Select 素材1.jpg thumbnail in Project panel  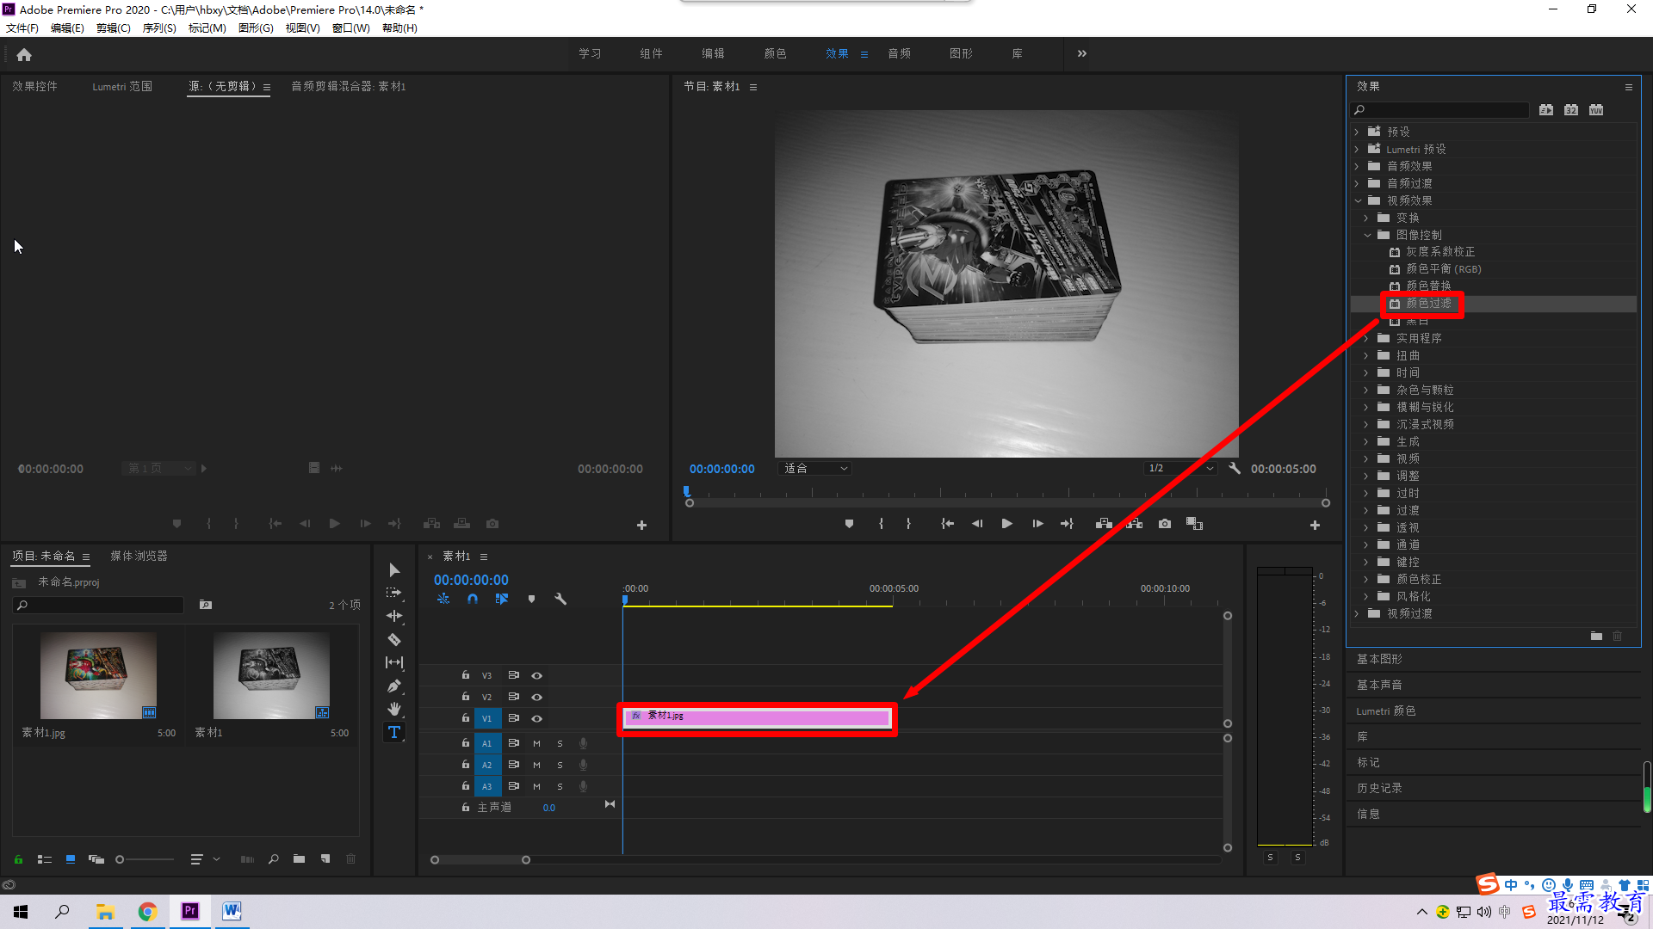(x=98, y=676)
